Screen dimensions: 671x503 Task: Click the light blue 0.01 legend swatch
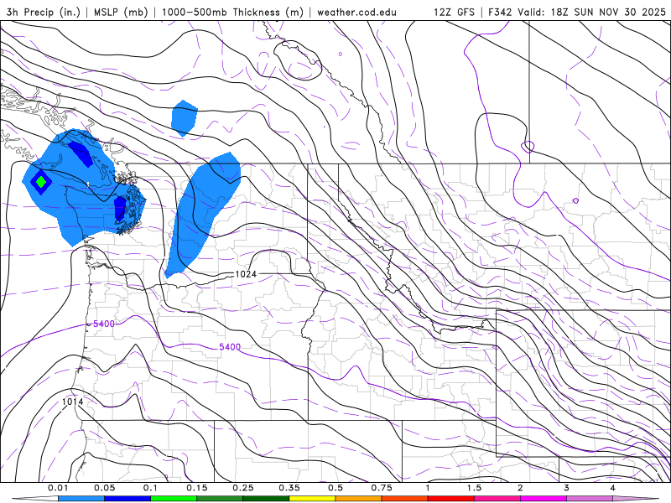81,499
